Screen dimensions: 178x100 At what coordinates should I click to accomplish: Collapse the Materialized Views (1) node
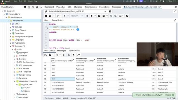(15, 81)
